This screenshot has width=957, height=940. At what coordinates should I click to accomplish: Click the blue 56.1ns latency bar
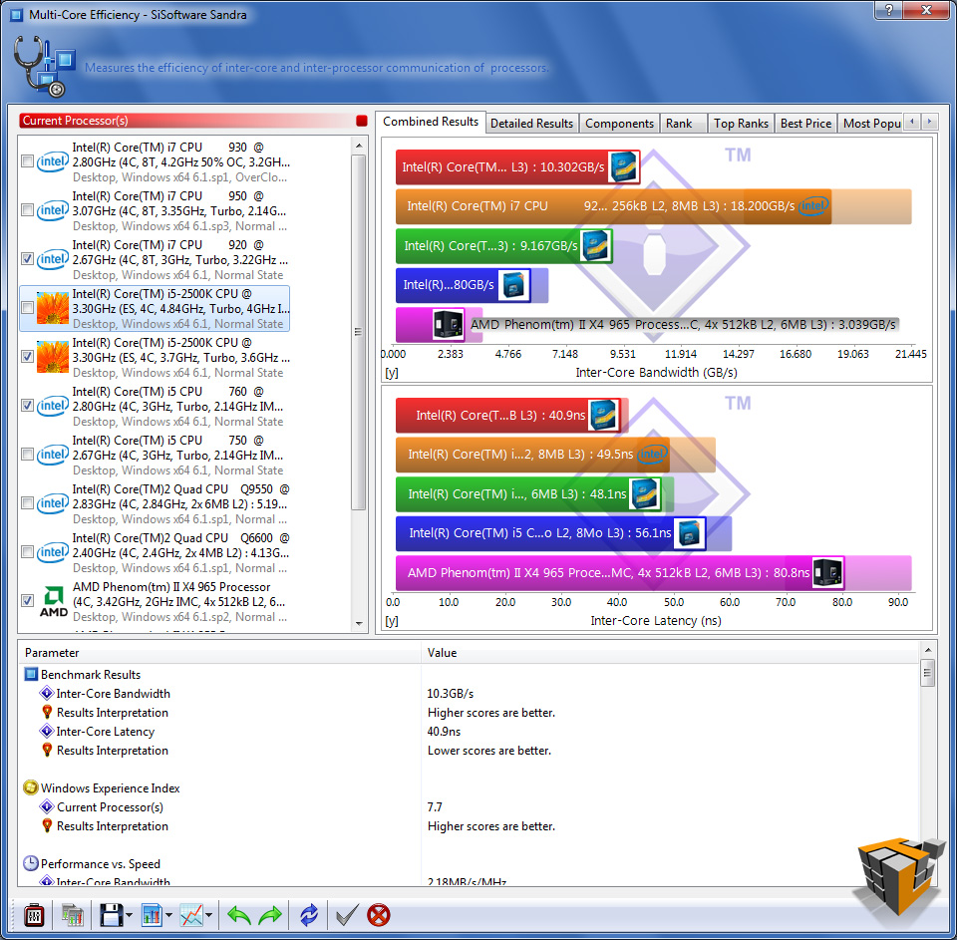[x=550, y=533]
